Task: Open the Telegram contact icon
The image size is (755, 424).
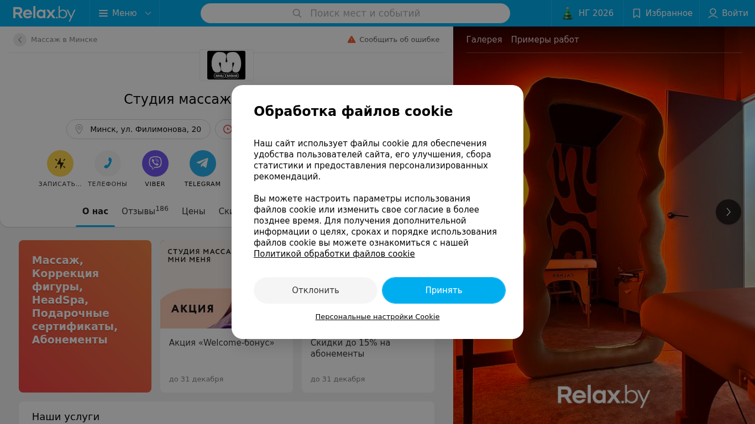Action: [203, 163]
